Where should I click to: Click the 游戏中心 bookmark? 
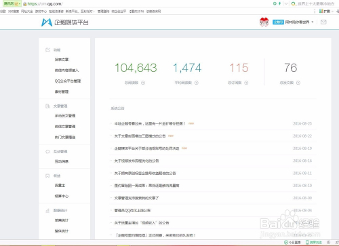pyautogui.click(x=41, y=12)
